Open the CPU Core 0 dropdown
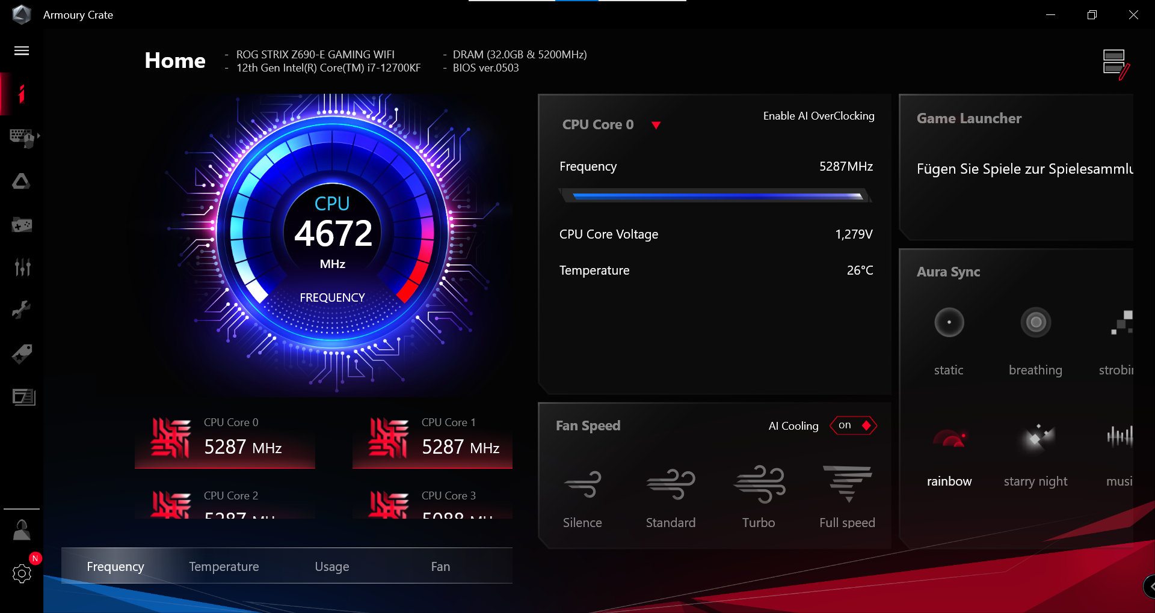This screenshot has height=613, width=1155. (x=656, y=125)
